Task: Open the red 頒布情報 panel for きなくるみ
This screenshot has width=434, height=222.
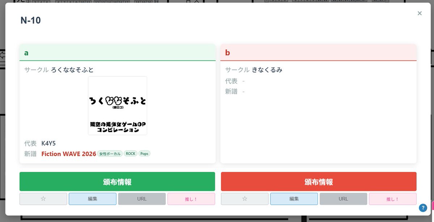Action: [319, 181]
